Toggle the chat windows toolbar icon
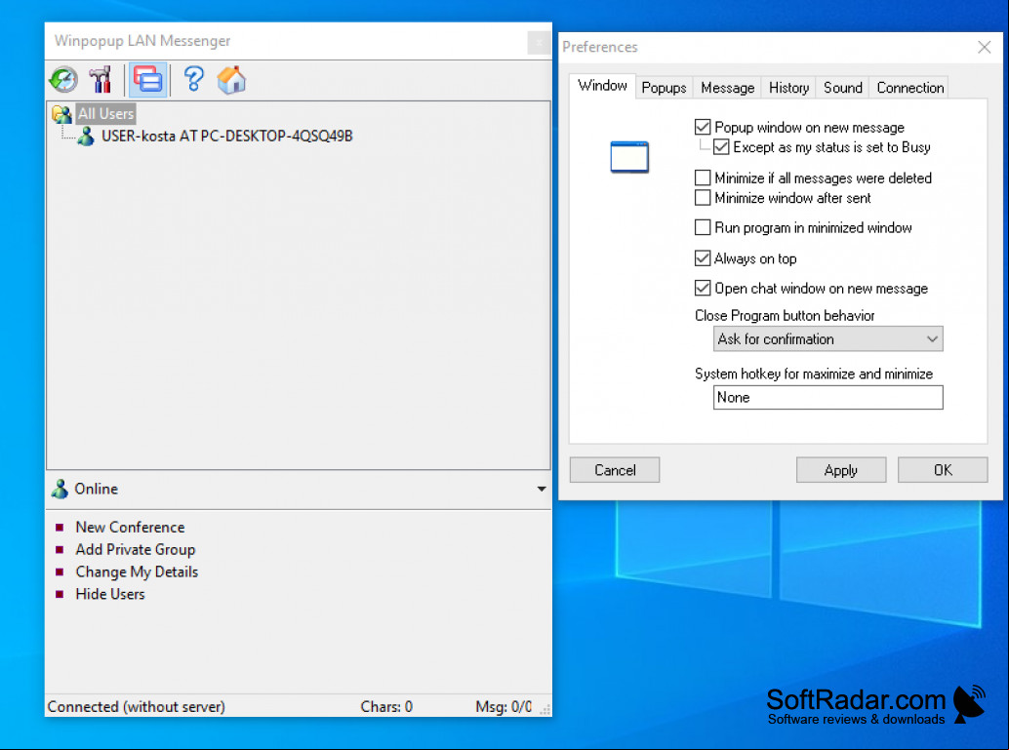The width and height of the screenshot is (1009, 750). tap(148, 80)
